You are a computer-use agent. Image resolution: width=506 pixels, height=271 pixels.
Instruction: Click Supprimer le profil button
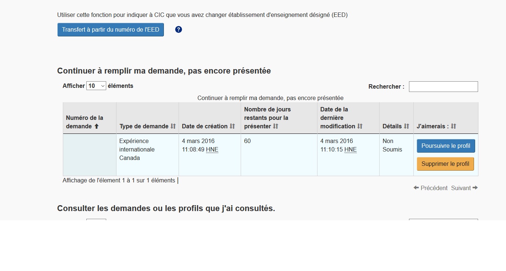[x=445, y=164]
